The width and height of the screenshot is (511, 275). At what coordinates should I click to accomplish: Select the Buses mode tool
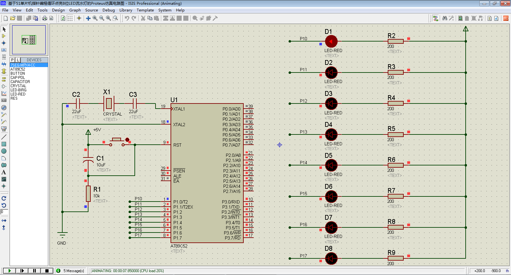coord(4,64)
